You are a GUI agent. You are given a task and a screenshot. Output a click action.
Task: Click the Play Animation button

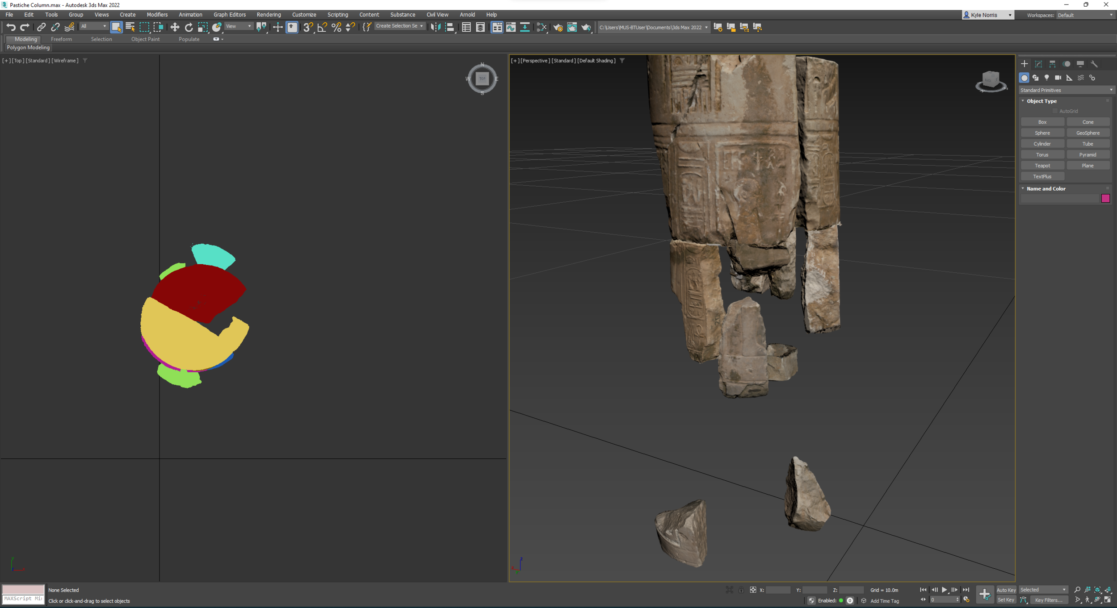tap(944, 590)
